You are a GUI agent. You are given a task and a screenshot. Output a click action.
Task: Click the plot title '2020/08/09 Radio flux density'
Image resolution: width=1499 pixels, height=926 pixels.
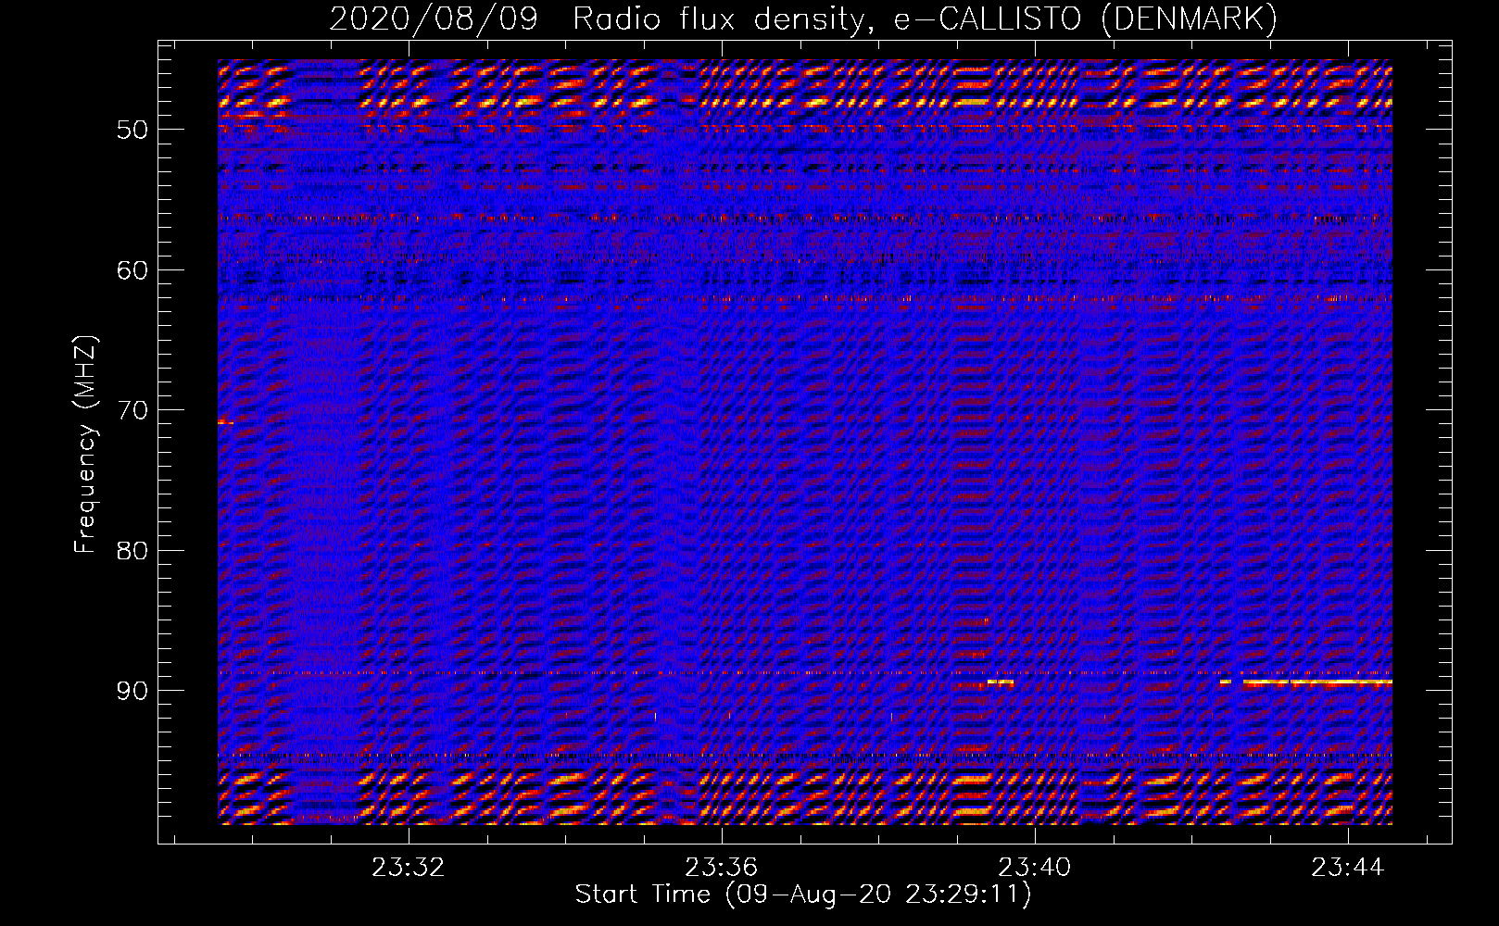(x=599, y=19)
